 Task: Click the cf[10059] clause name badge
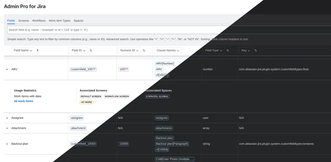point(162,150)
